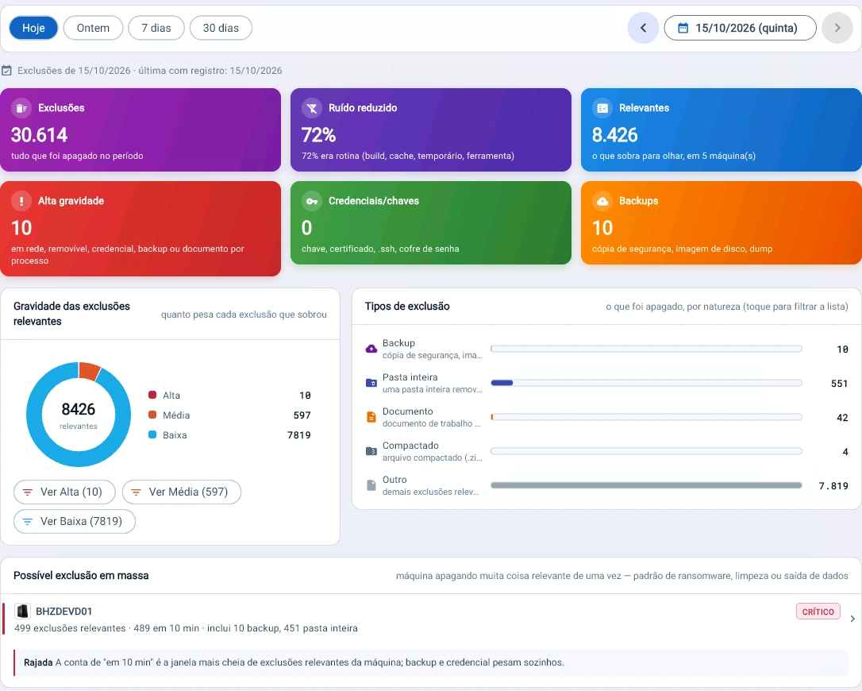Click the BHZDEVD01 machine name
This screenshot has height=691, width=862.
(x=63, y=612)
